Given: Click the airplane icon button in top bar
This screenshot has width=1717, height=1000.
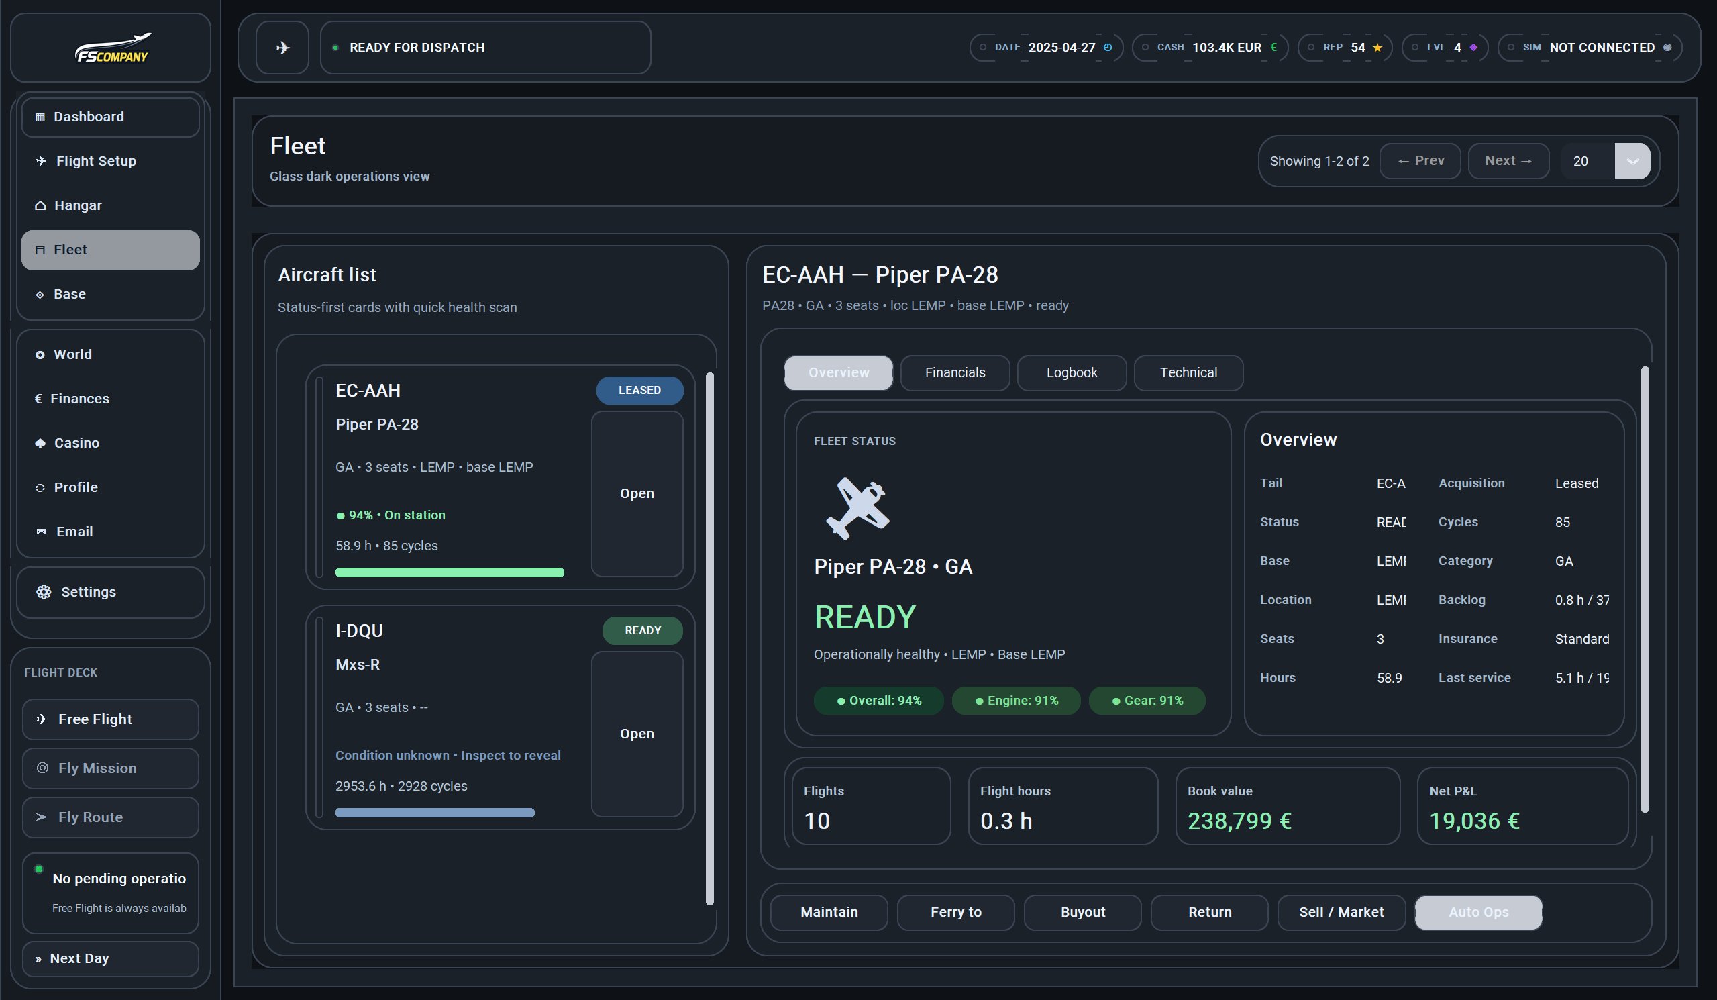Looking at the screenshot, I should tap(282, 48).
